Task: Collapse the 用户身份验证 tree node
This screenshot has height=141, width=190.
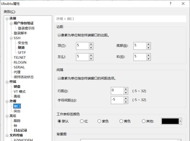Action: coord(11,23)
